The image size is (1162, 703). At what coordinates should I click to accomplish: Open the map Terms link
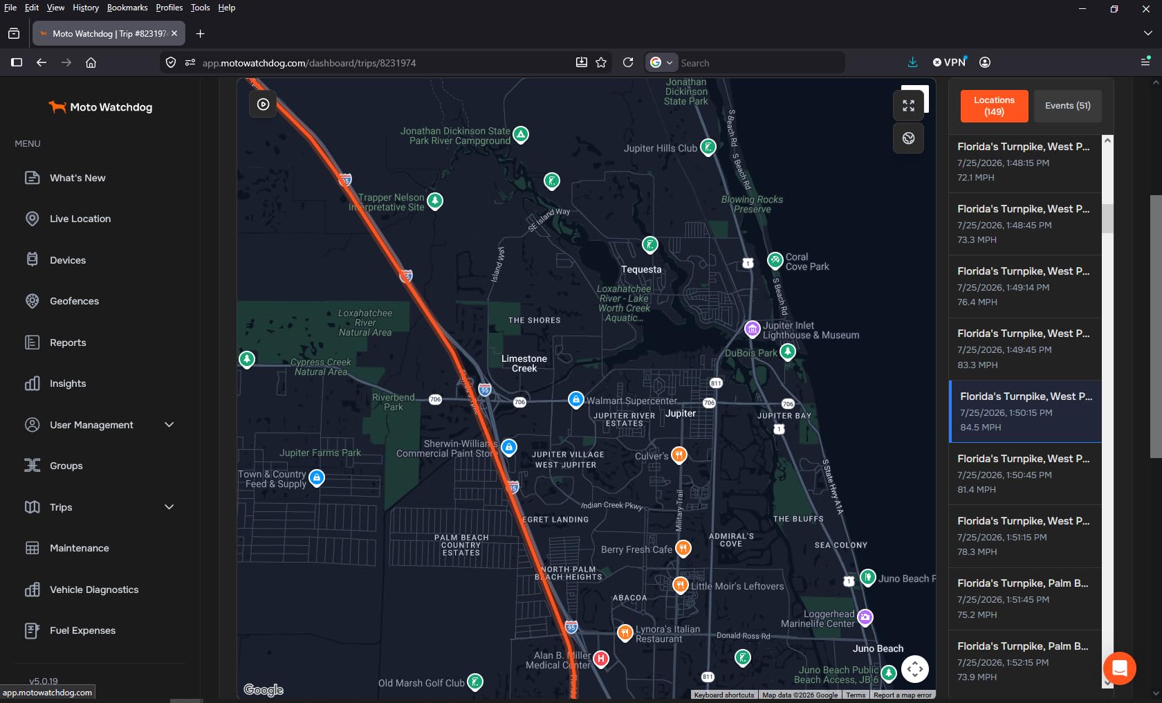[856, 695]
